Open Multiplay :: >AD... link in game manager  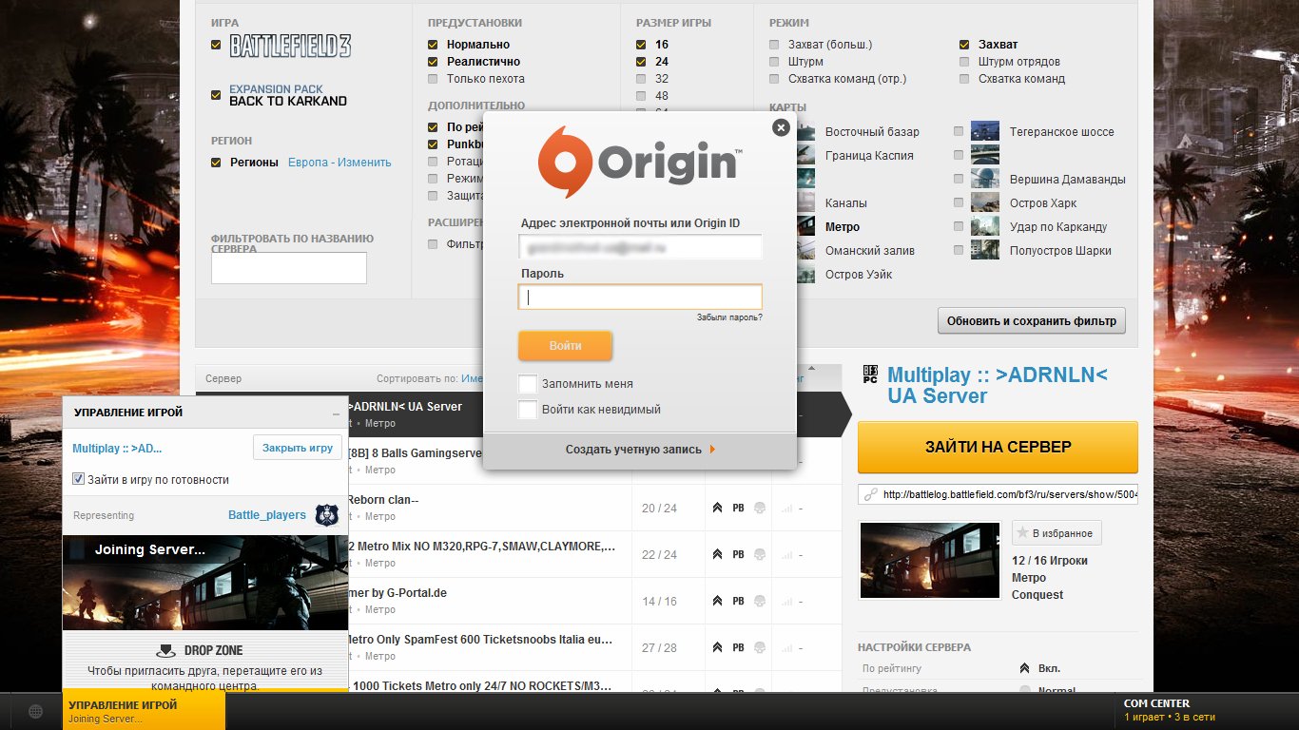point(117,449)
